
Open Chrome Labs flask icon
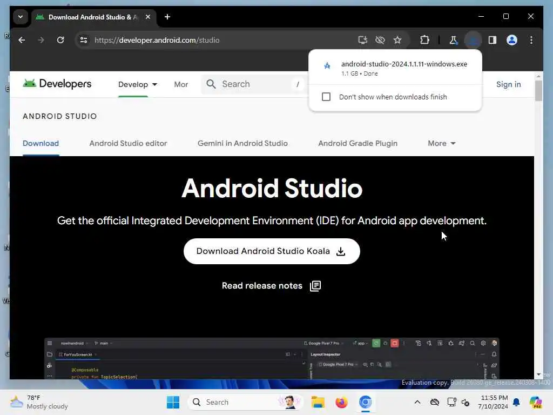click(453, 40)
